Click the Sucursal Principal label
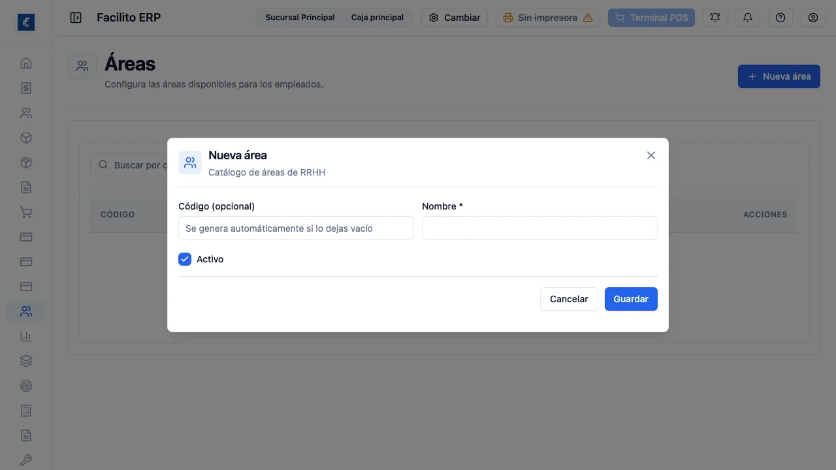 pyautogui.click(x=300, y=18)
